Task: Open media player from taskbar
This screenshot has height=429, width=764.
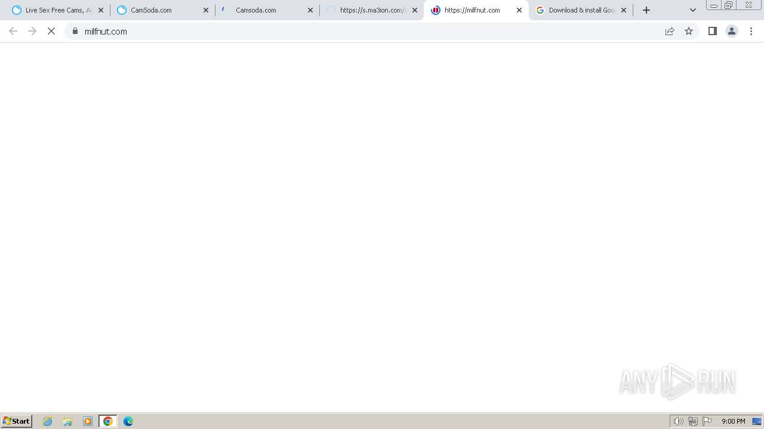Action: 88,421
